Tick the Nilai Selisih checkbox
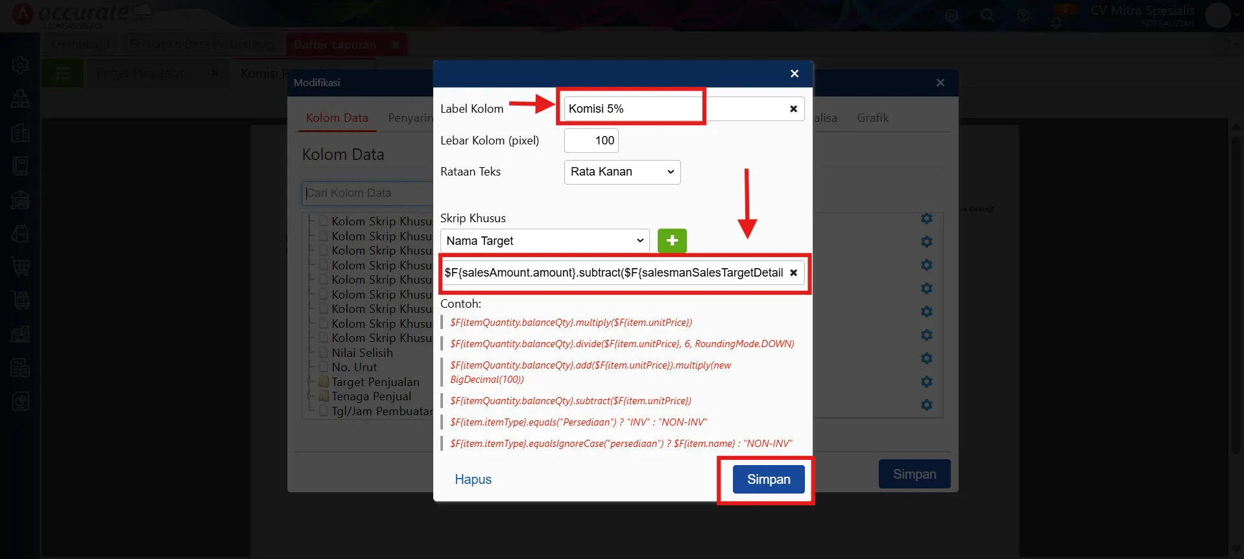The width and height of the screenshot is (1244, 559). point(324,353)
